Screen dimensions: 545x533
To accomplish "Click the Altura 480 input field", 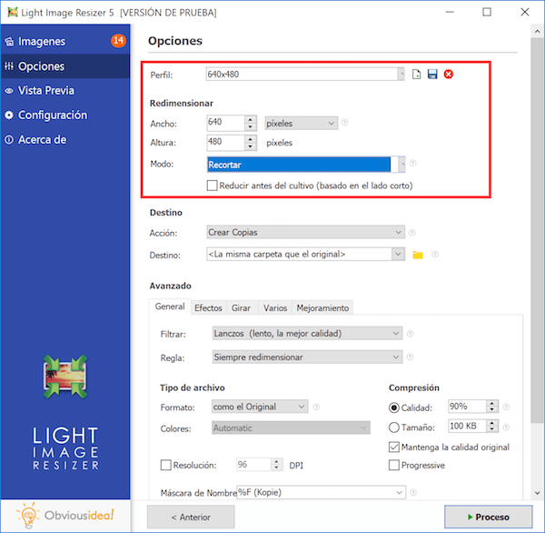I will point(226,143).
